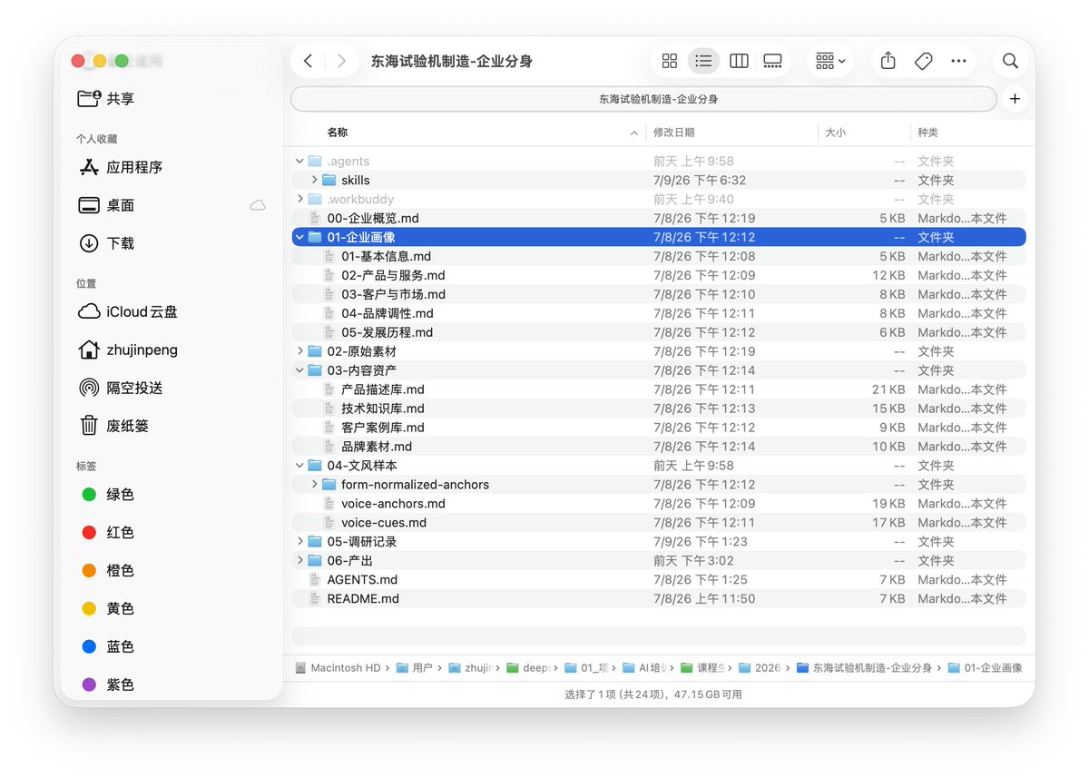Add a new tab with plus button
Image resolution: width=1089 pixels, height=778 pixels.
point(1015,99)
